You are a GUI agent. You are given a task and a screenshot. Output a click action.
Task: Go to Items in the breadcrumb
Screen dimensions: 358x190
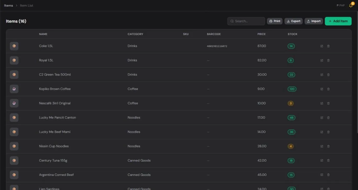click(x=8, y=5)
